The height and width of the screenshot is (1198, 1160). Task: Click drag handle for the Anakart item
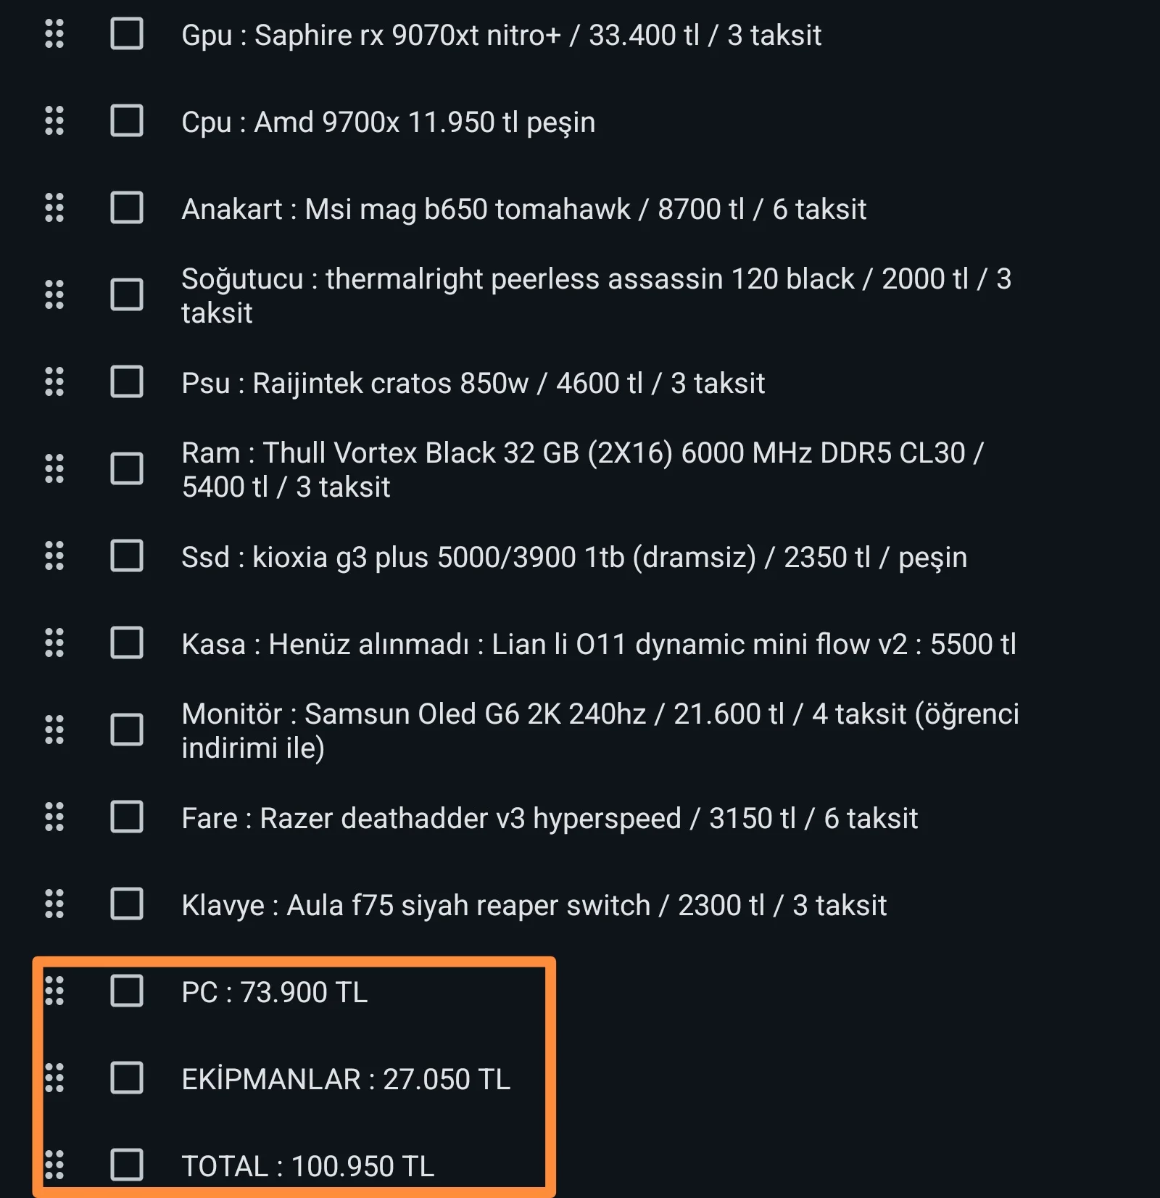click(54, 208)
